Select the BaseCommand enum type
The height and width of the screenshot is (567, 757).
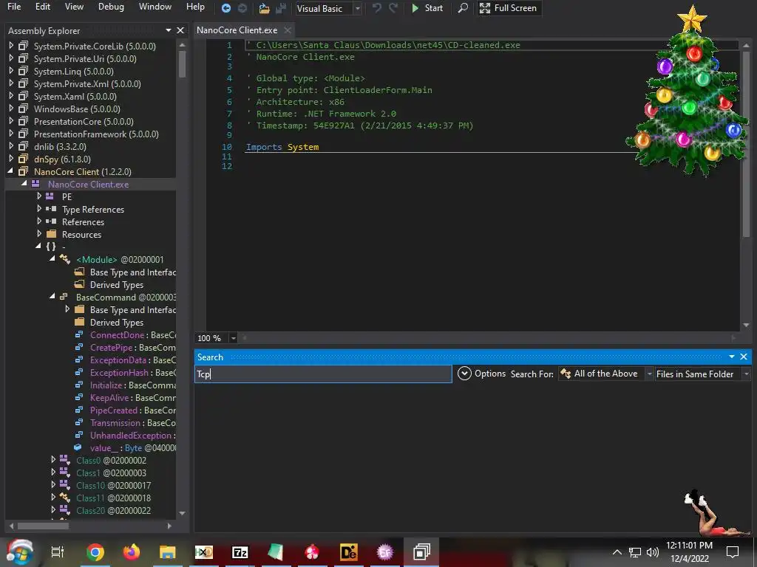pos(126,297)
